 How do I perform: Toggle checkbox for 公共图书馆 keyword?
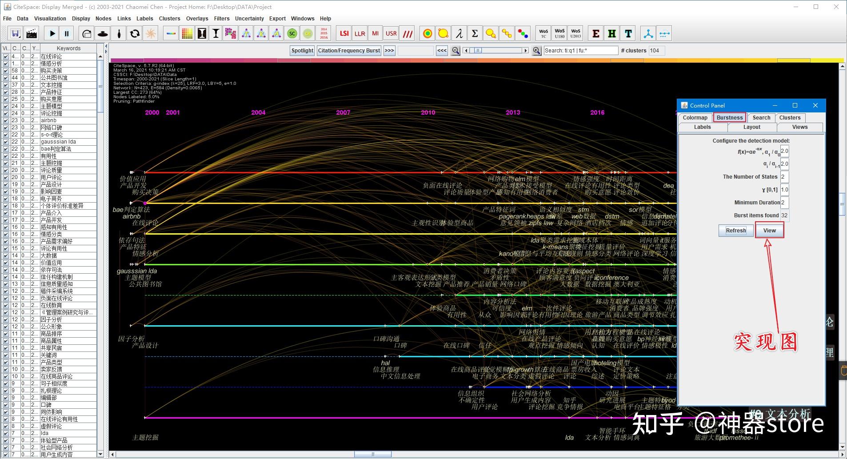tap(6, 78)
